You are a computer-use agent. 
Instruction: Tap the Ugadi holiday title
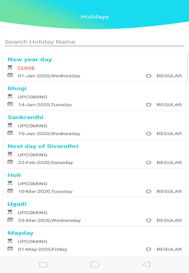[17, 204]
